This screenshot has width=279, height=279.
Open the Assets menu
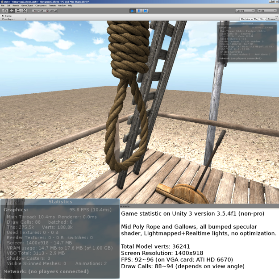[x=16, y=6]
